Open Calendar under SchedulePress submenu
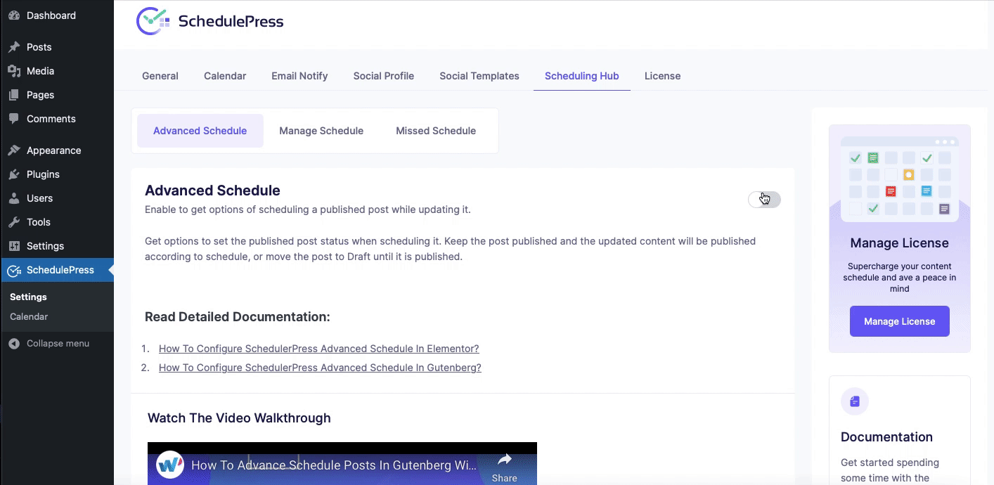 (x=29, y=317)
